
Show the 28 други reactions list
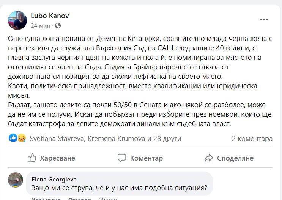tap(167, 139)
